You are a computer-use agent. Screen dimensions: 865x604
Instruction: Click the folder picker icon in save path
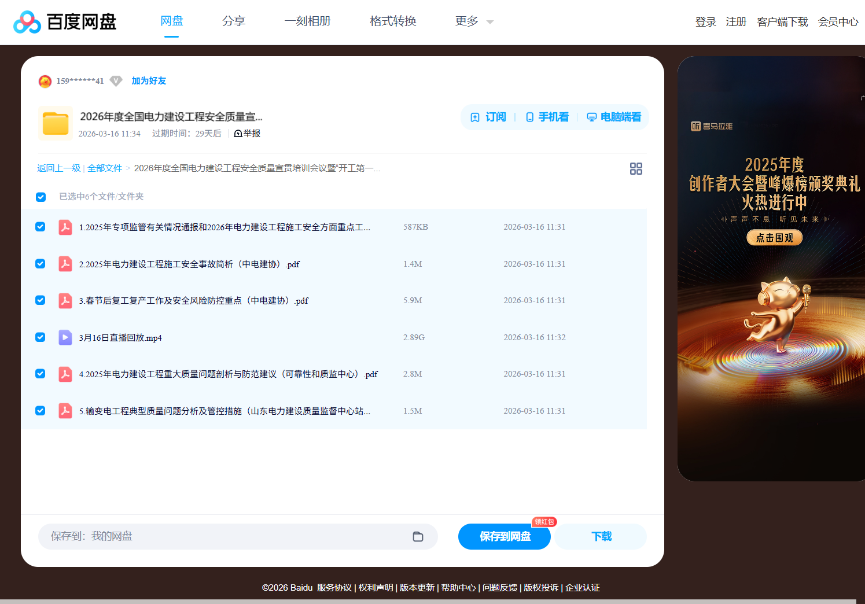point(418,536)
